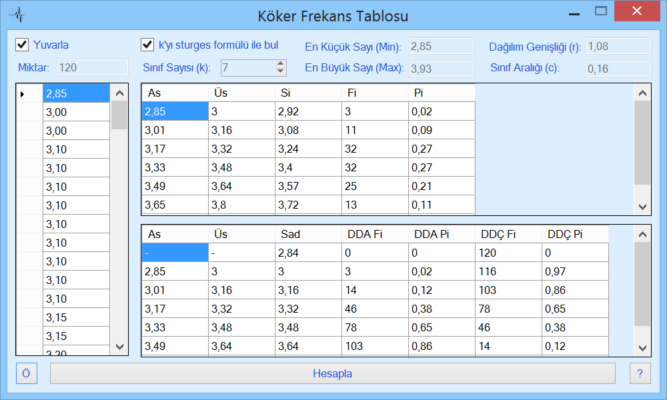Decrement Sınıf Sayısı with the stepper down arrow

[280, 71]
